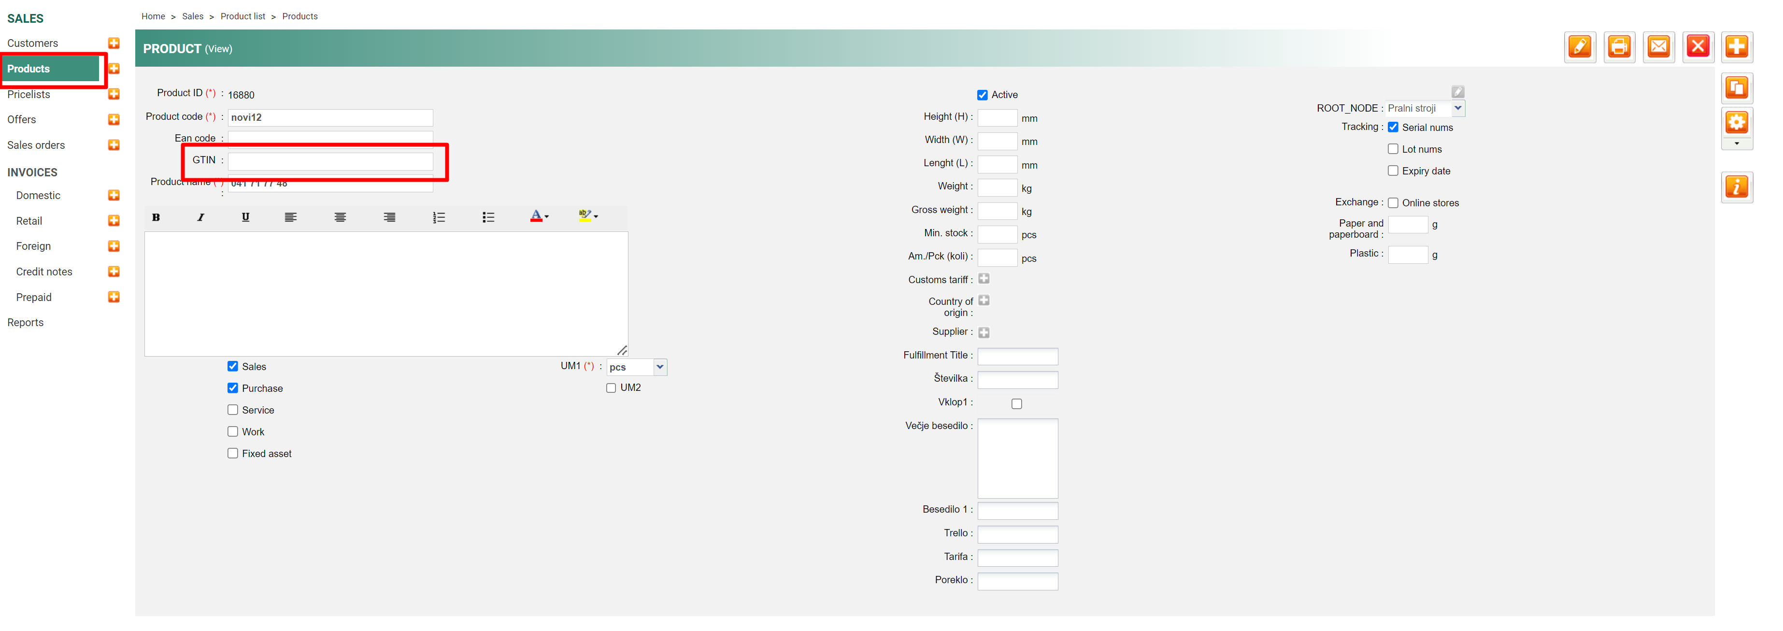Click plus icon next to Customs tariff
The image size is (1783, 631).
[x=984, y=278]
